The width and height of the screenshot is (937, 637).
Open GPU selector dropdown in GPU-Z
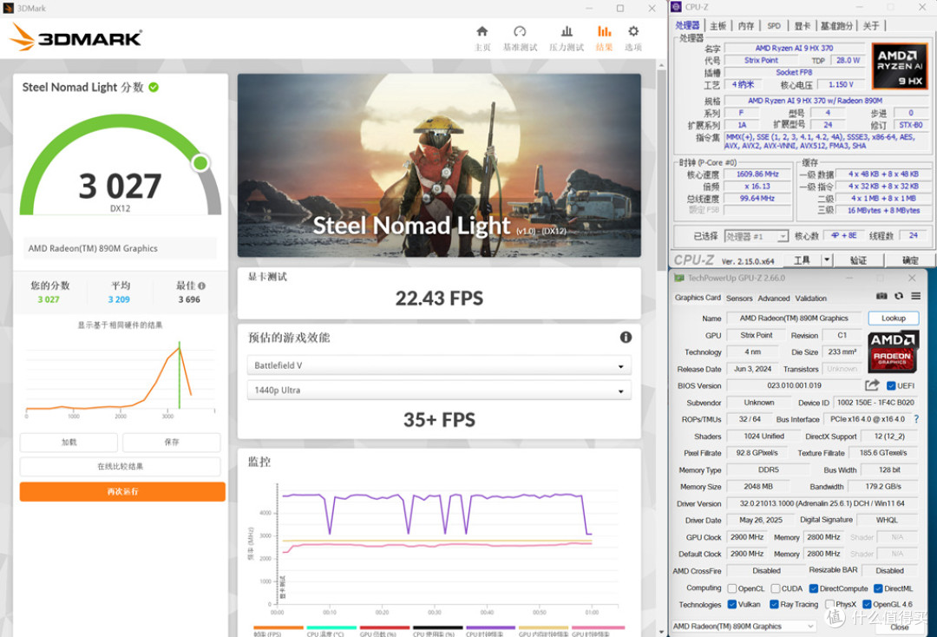744,627
